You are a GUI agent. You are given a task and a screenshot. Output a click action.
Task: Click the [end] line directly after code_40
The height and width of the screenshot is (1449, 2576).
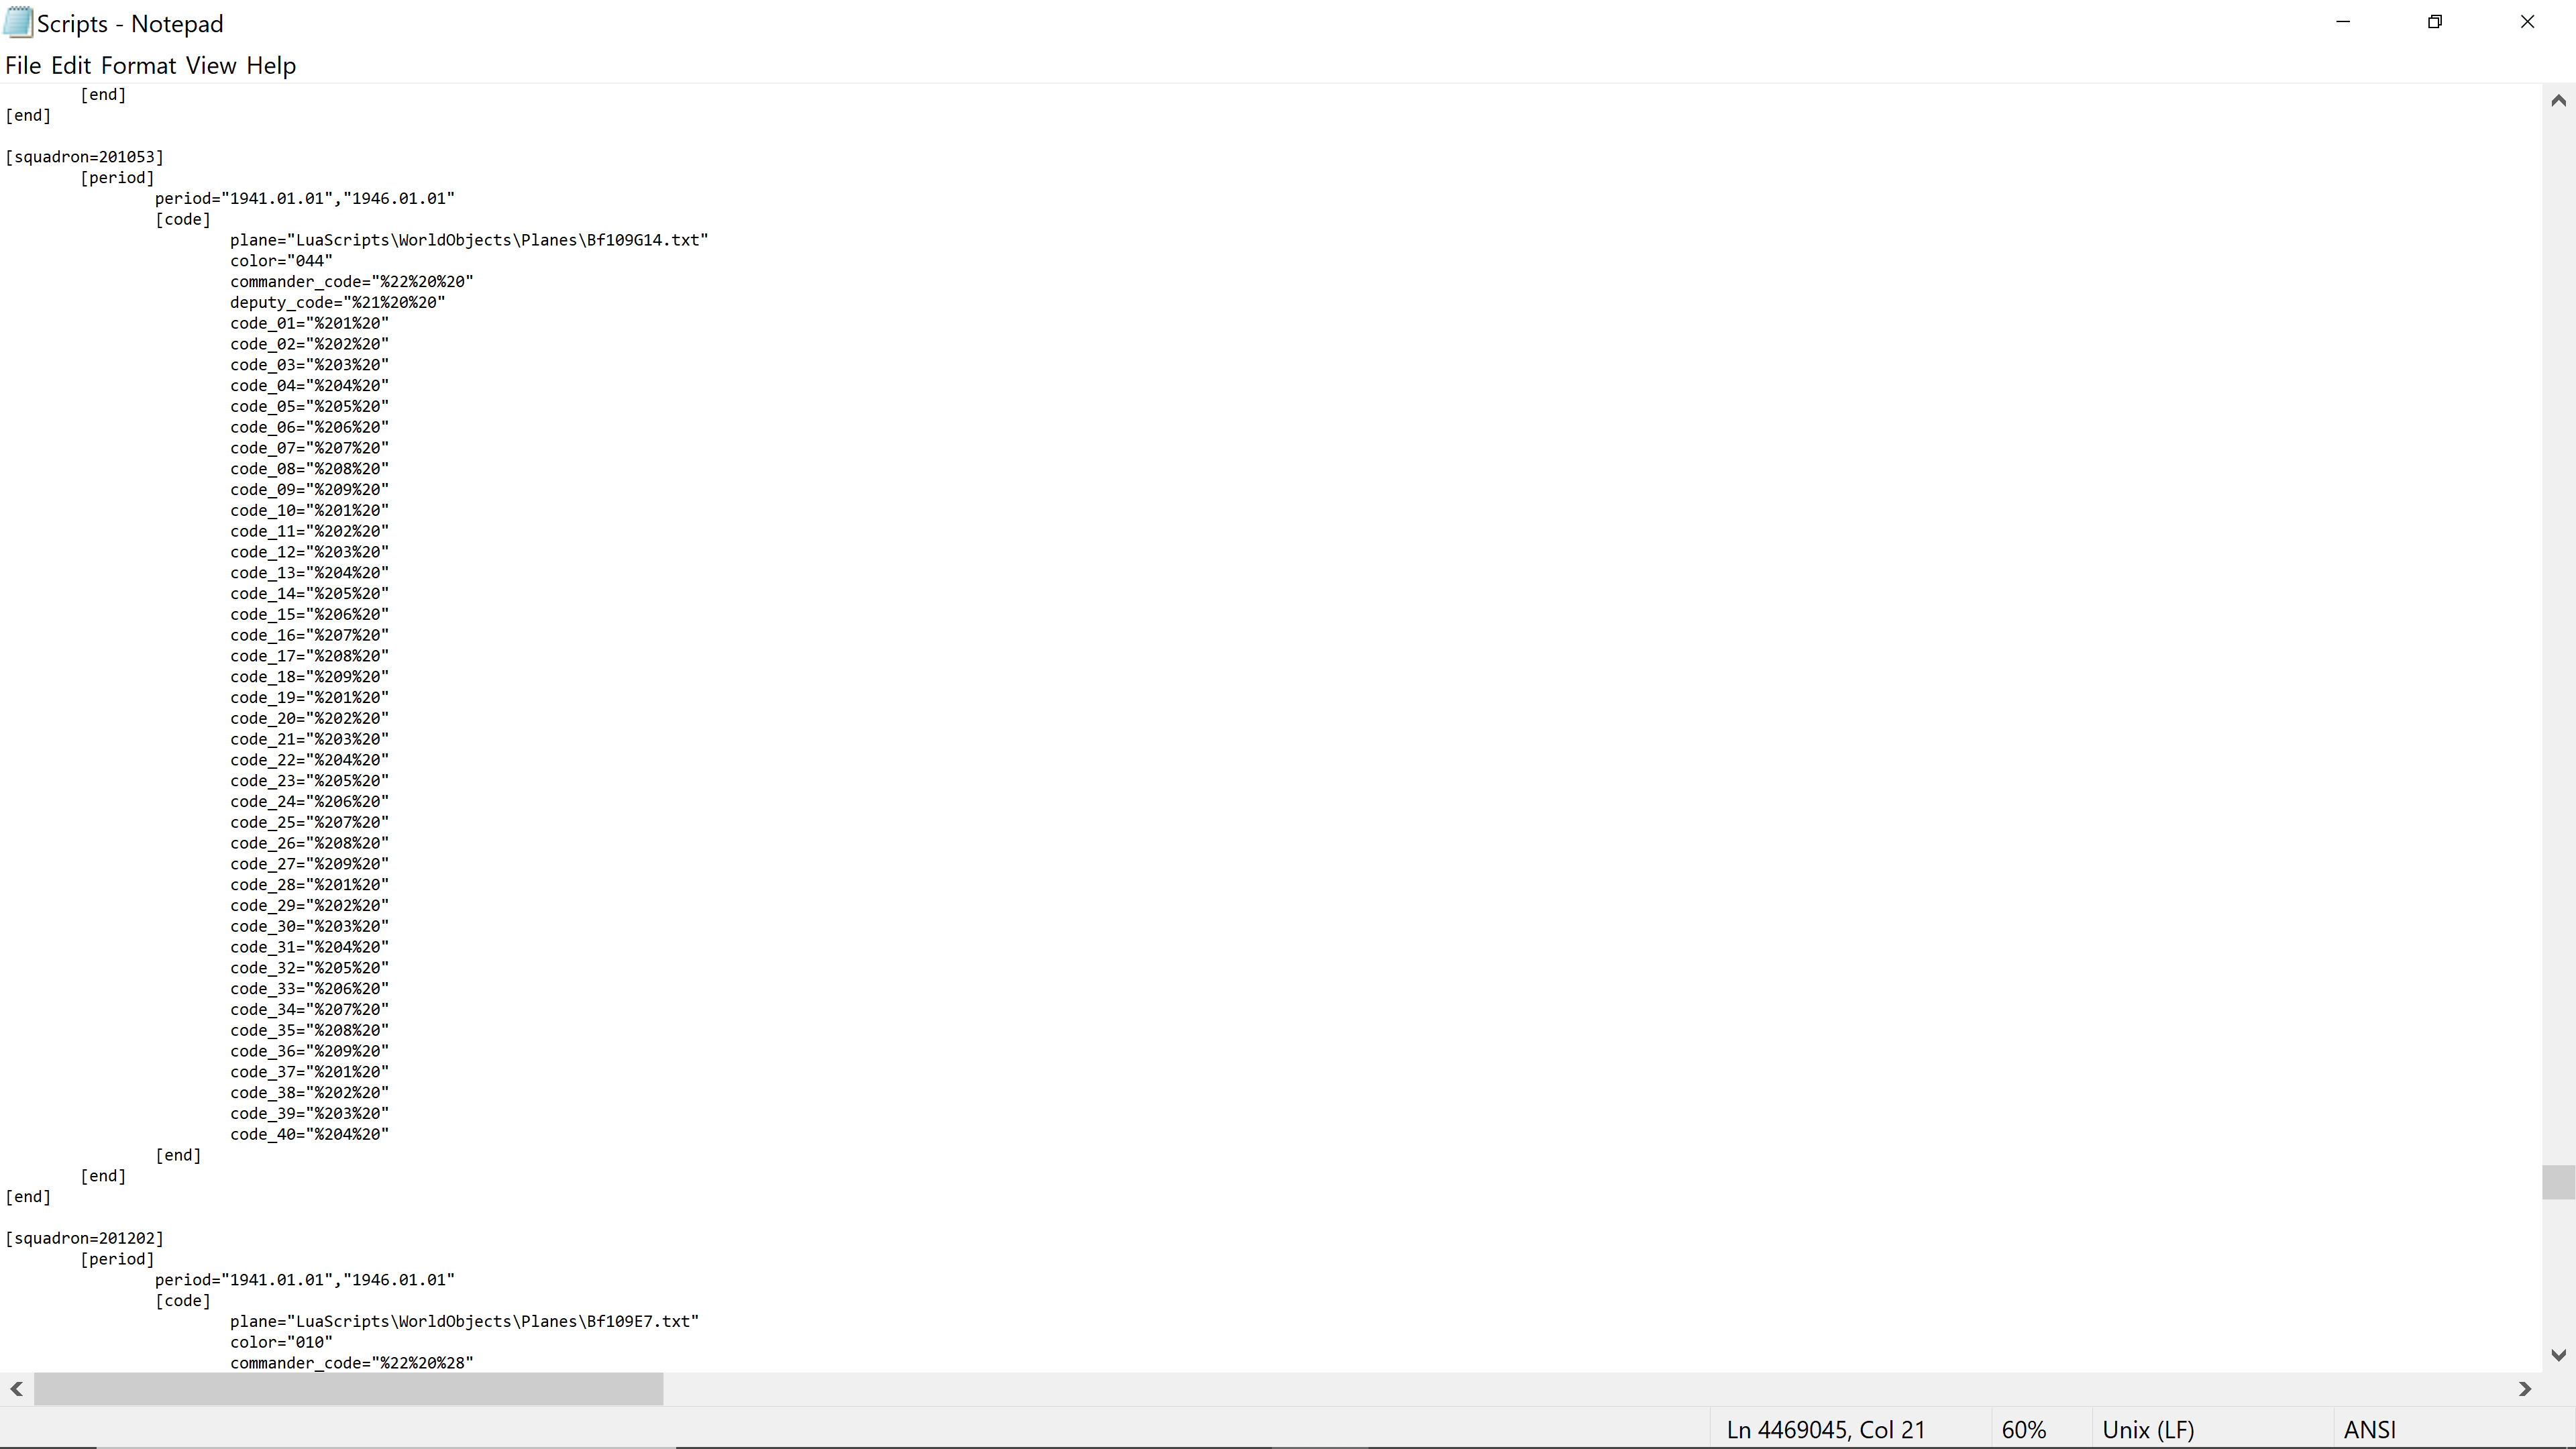179,1155
